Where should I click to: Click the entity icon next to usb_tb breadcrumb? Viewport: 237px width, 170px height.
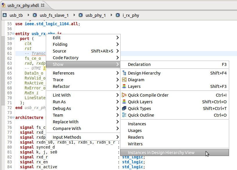[5, 15]
